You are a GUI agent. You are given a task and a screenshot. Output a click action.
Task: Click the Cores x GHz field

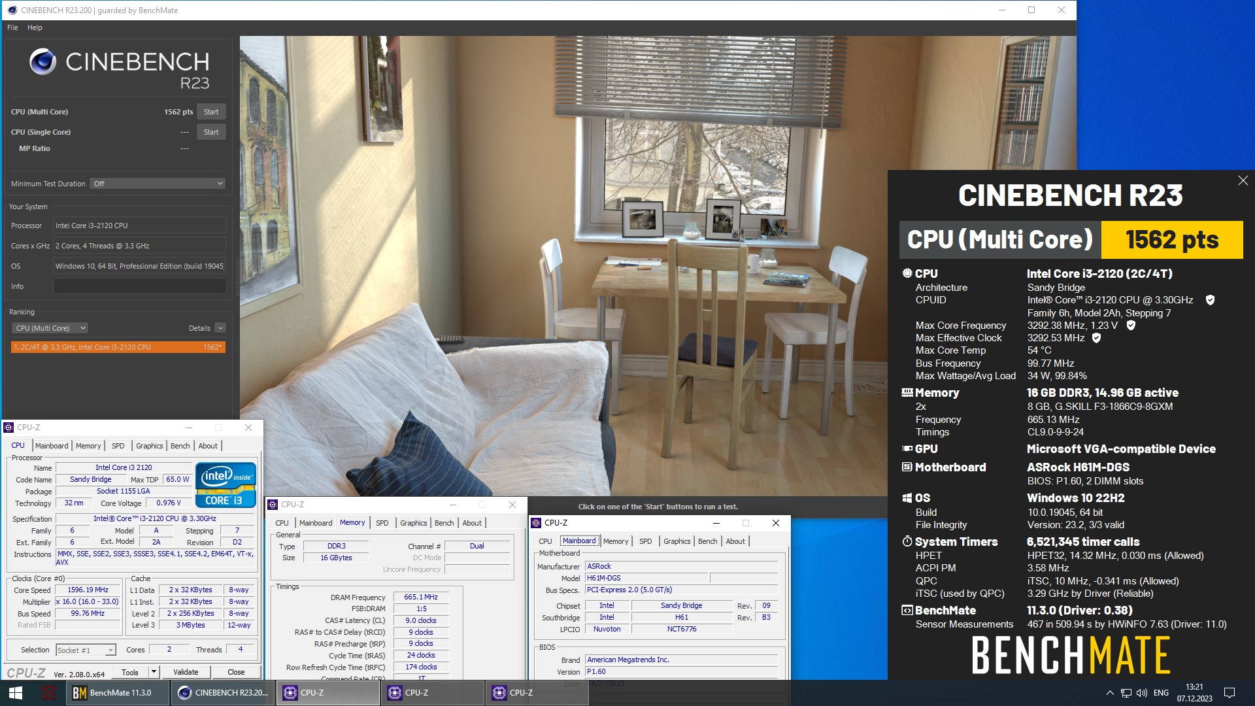click(140, 246)
